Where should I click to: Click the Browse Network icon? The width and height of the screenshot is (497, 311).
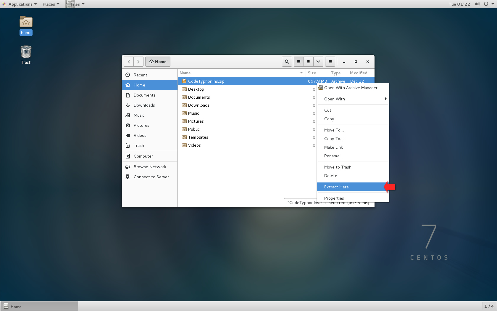[128, 167]
